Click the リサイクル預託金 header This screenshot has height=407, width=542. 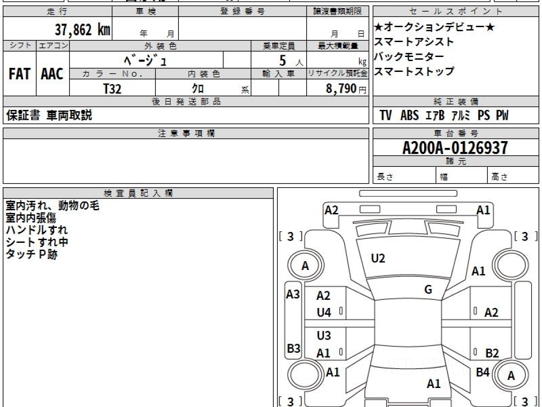point(337,74)
